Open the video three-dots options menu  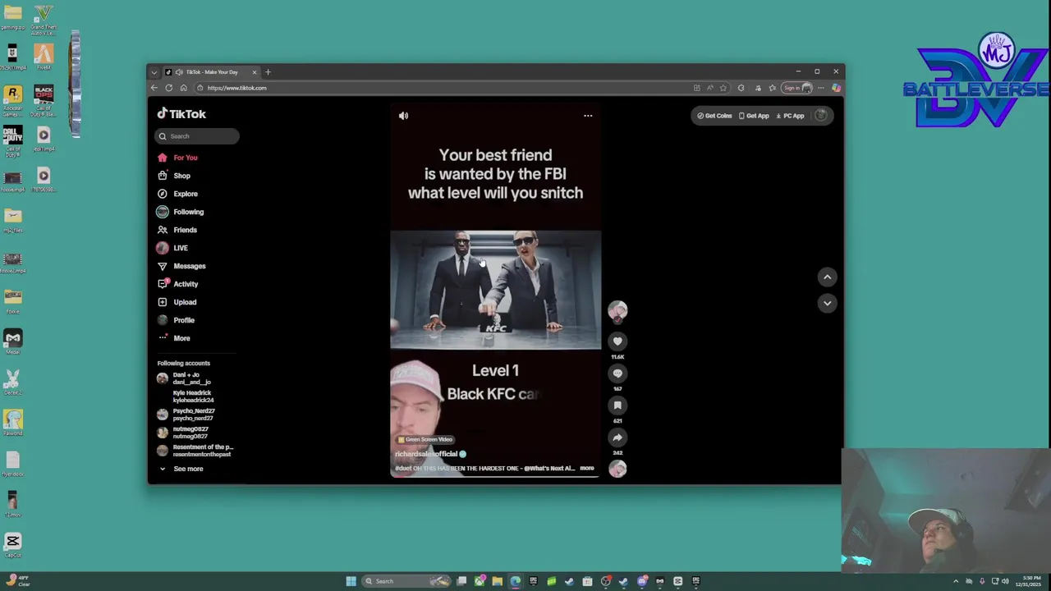[588, 116]
